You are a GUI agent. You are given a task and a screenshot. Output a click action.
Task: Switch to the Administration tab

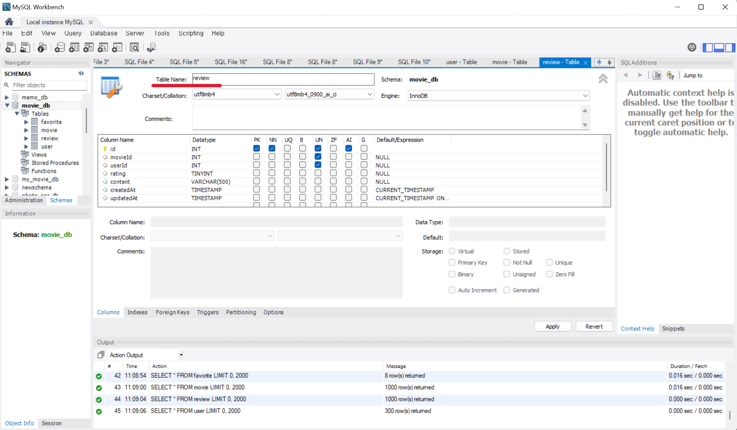(x=24, y=200)
